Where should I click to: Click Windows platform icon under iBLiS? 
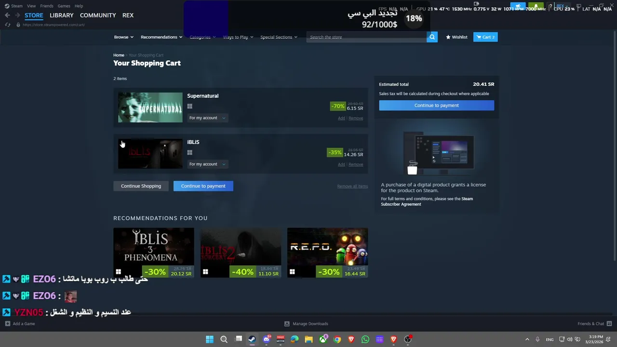(190, 153)
